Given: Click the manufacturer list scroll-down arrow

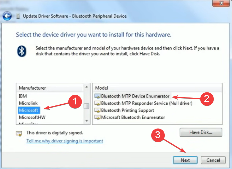Looking at the screenshot, I should click(x=87, y=121).
